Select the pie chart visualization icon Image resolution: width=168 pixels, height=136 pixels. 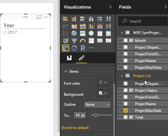74,33
